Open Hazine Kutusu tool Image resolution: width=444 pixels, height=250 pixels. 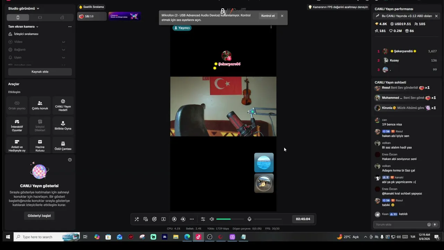point(40,146)
